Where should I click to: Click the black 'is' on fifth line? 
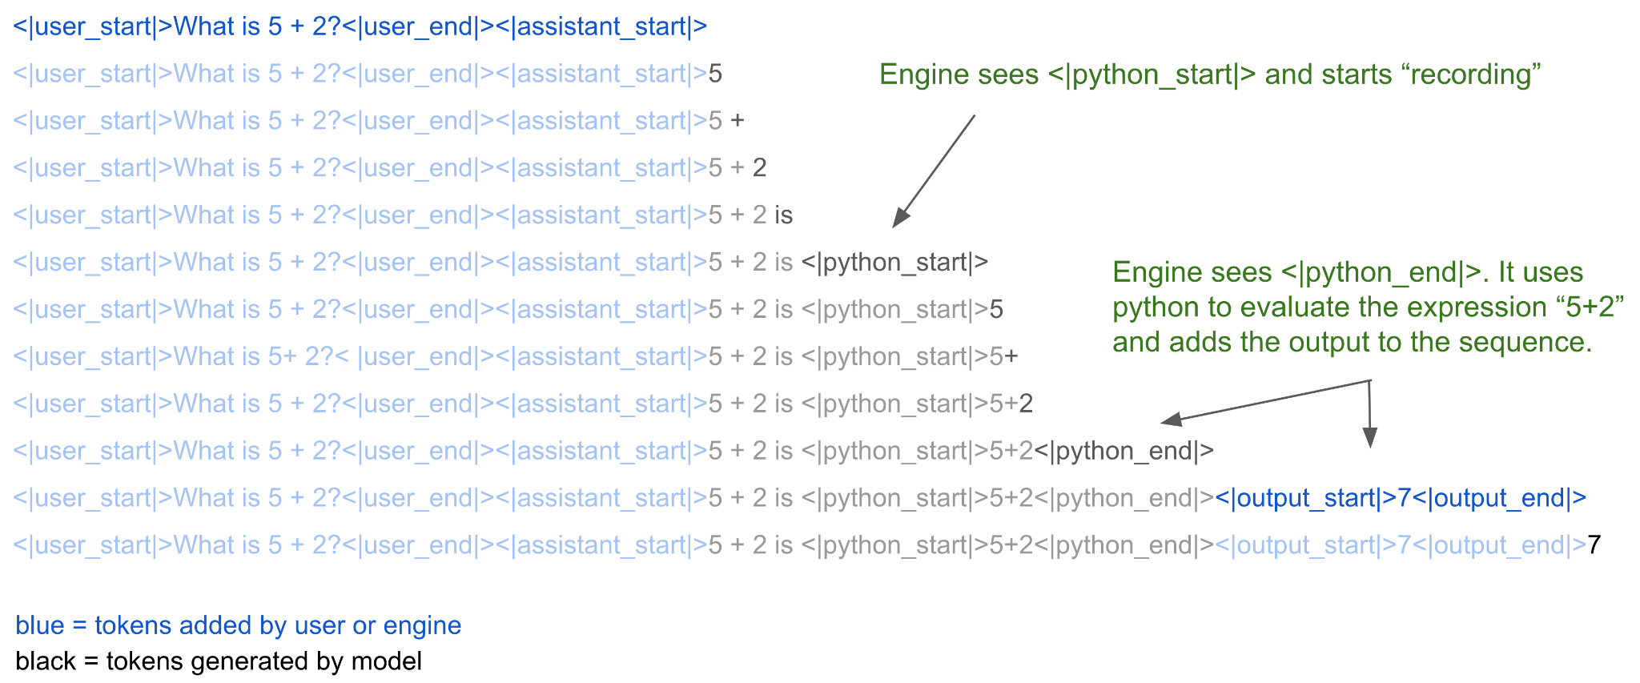click(783, 215)
